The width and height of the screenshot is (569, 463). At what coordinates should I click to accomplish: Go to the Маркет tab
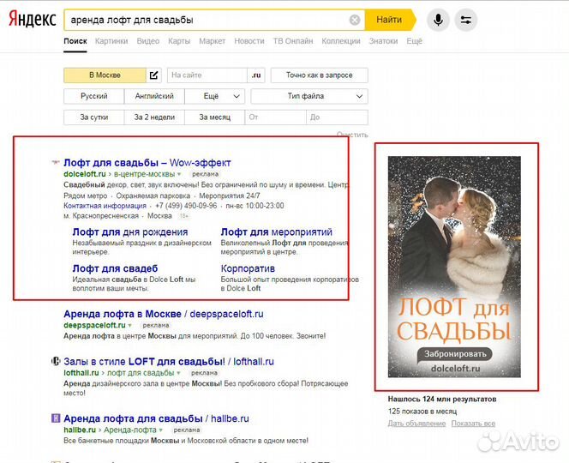click(212, 41)
